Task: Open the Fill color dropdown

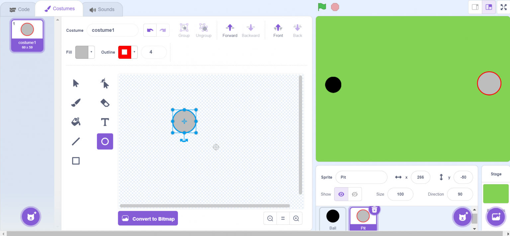Action: click(x=91, y=52)
